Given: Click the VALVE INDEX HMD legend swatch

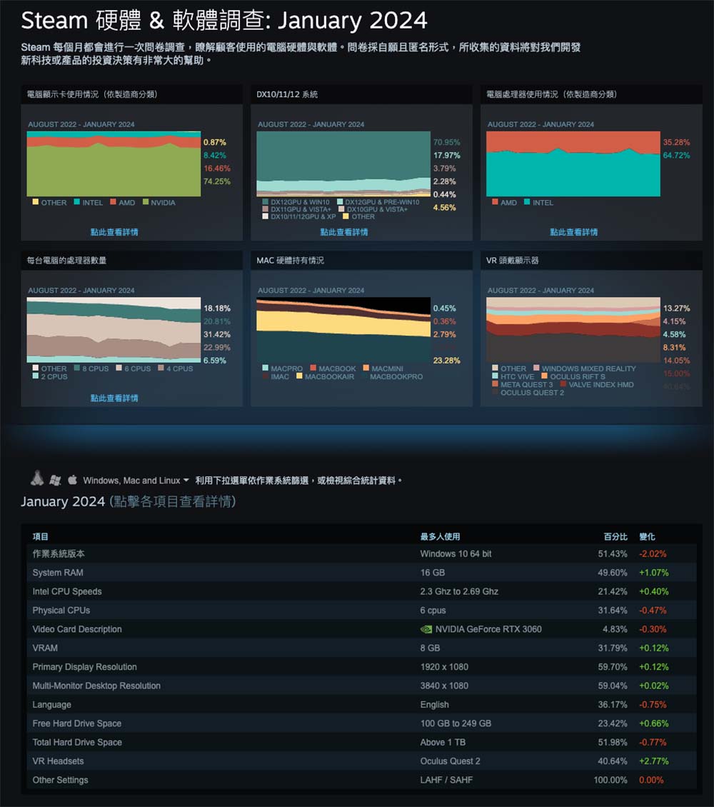Looking at the screenshot, I should tap(563, 384).
